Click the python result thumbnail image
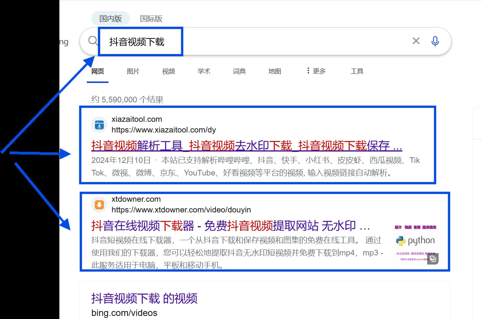 click(415, 242)
